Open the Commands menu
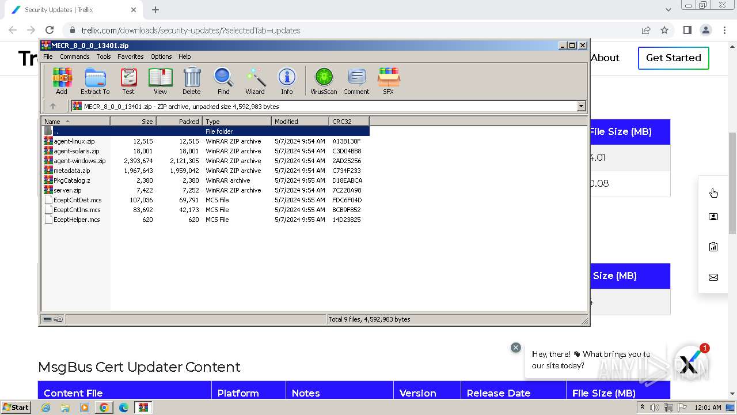The width and height of the screenshot is (737, 415). 74,56
